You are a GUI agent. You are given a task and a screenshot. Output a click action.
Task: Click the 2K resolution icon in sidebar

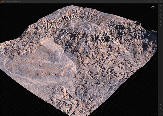160,6
